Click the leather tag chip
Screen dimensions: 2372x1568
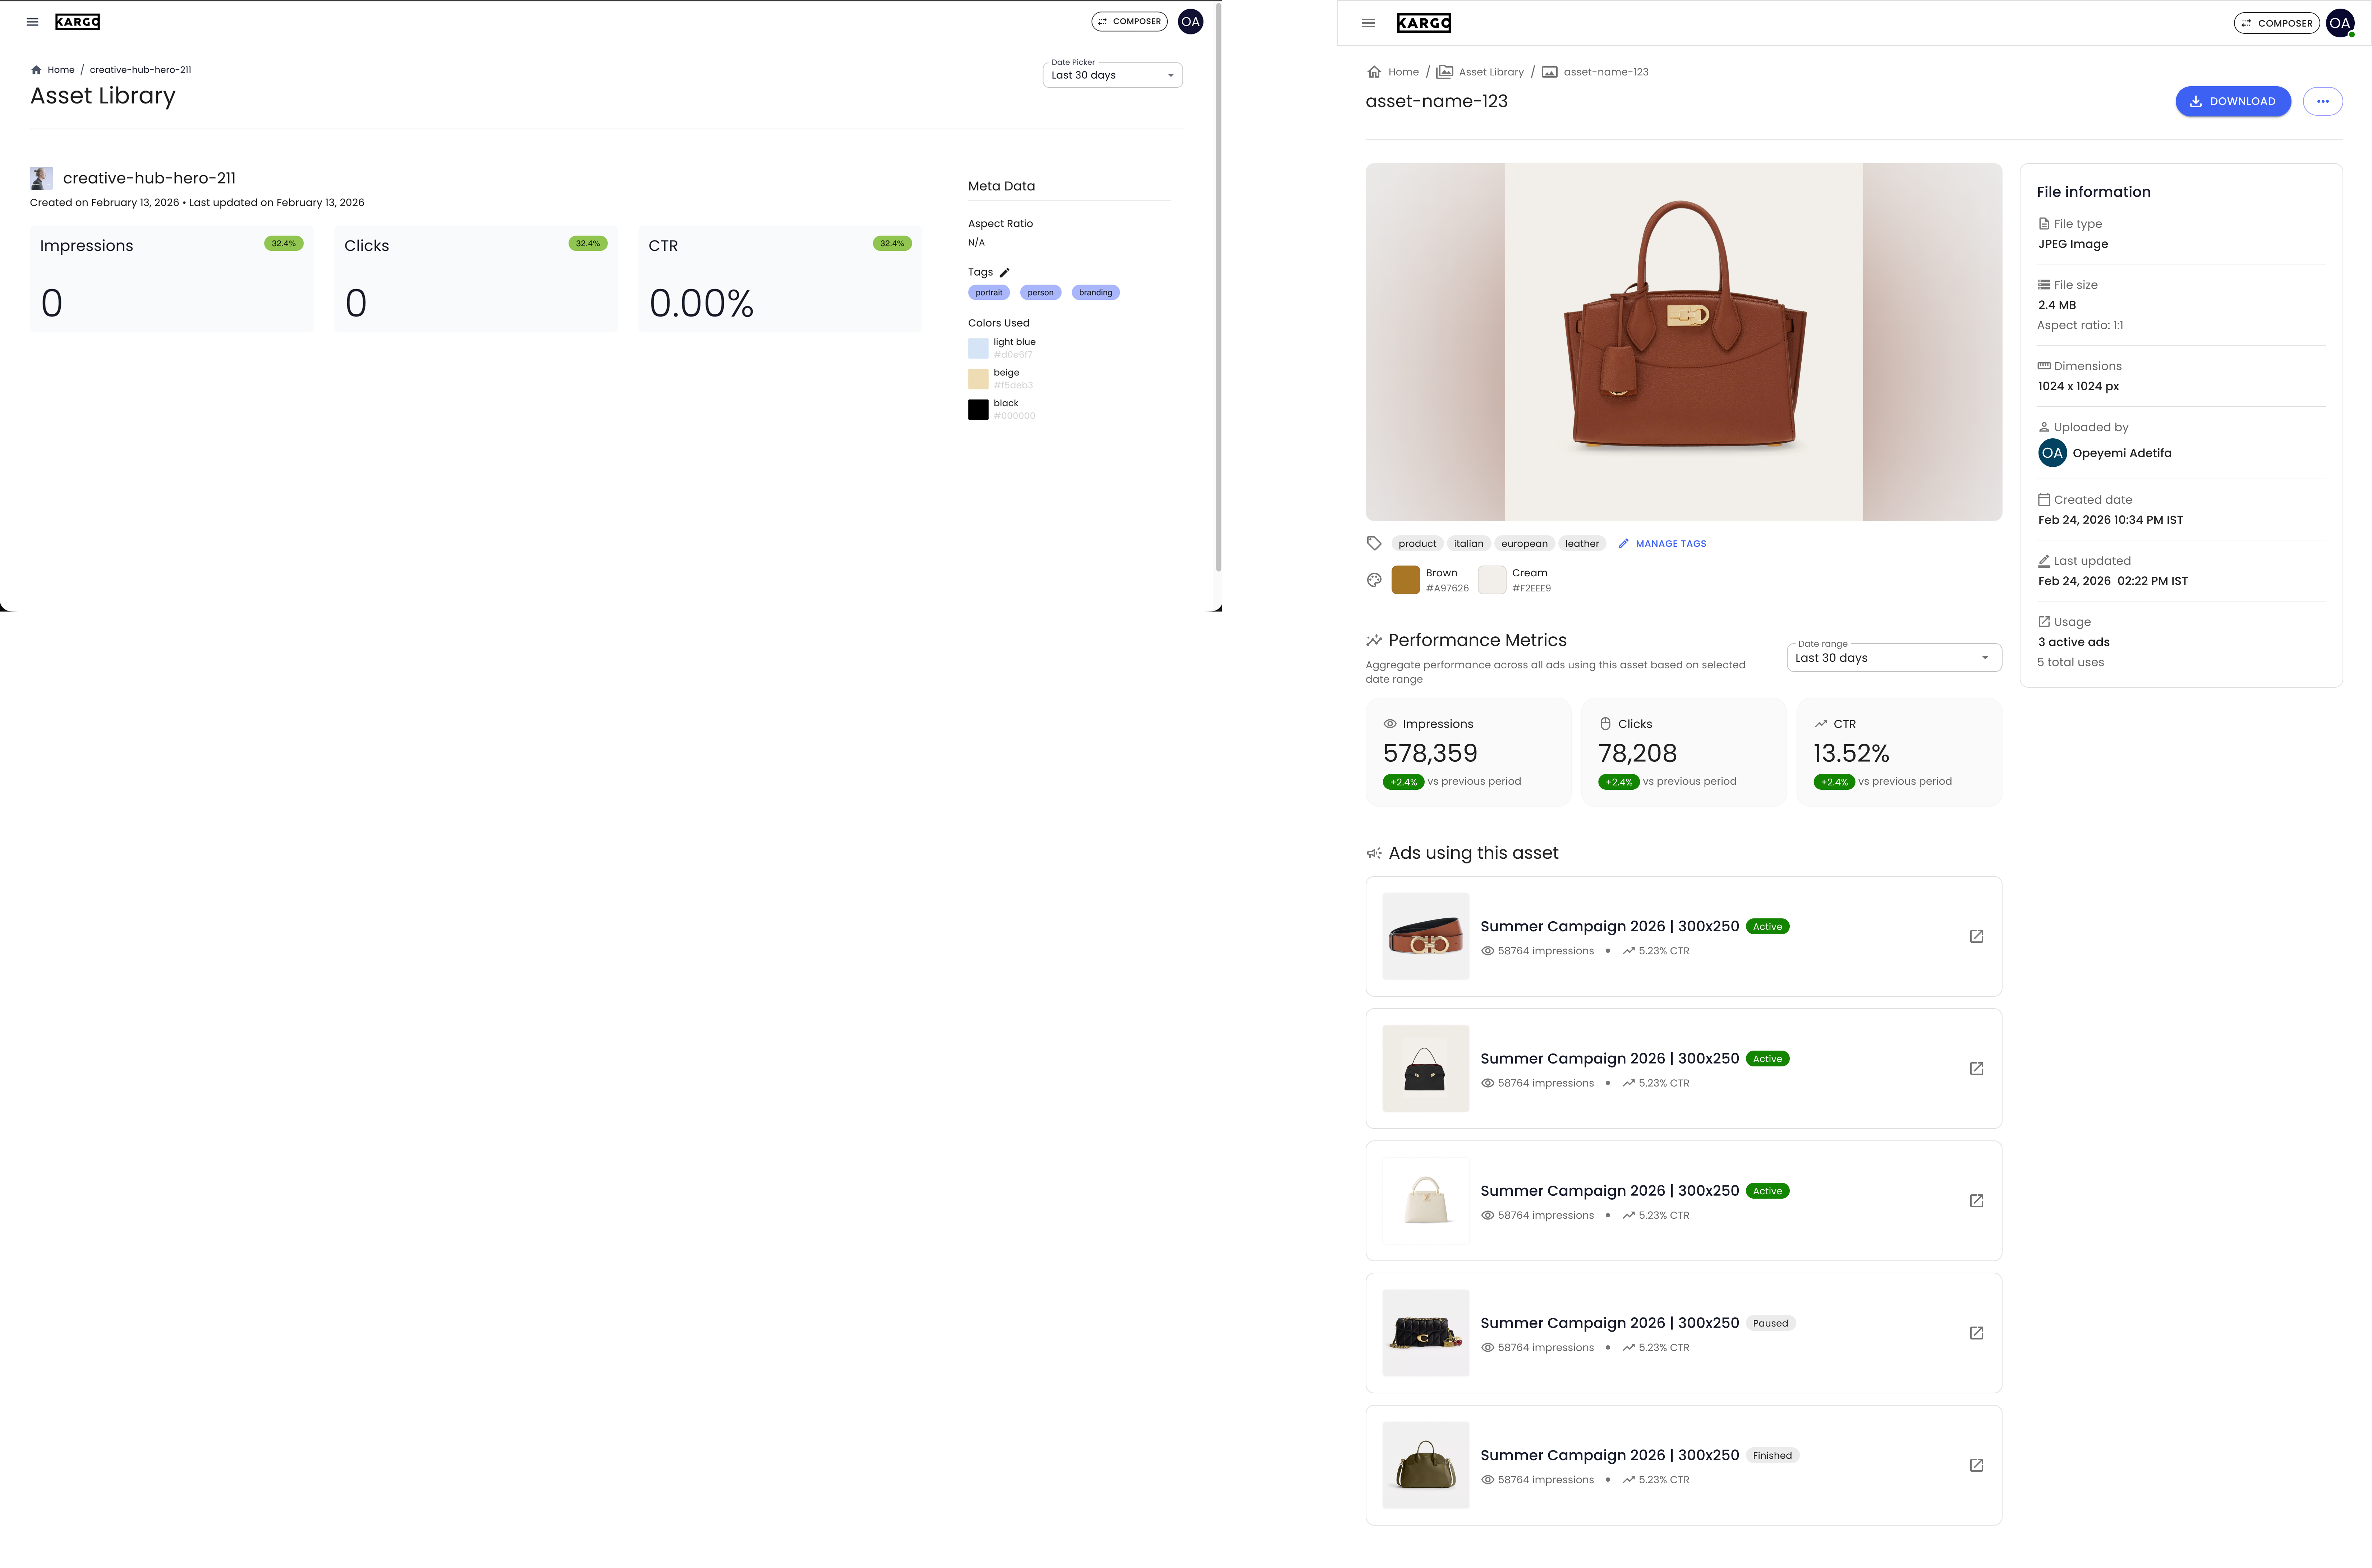point(1582,544)
